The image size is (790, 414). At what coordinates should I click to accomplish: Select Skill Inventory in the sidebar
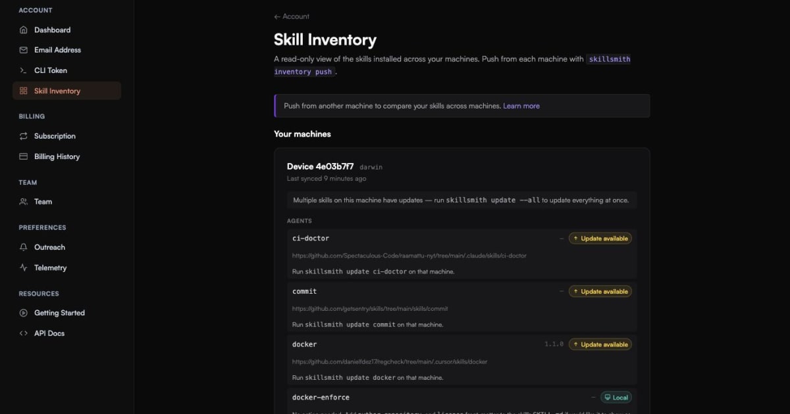(x=66, y=91)
